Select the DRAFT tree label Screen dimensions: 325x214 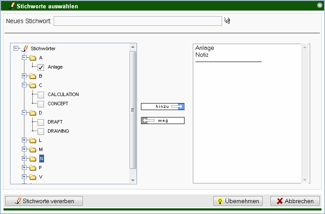click(55, 122)
